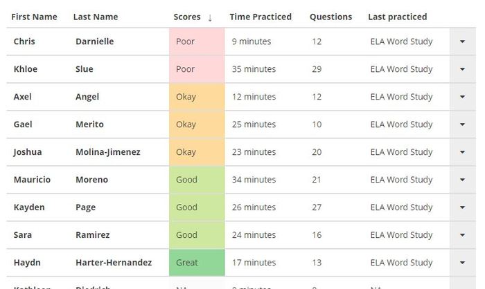Click the Scores sort arrow icon

(210, 17)
